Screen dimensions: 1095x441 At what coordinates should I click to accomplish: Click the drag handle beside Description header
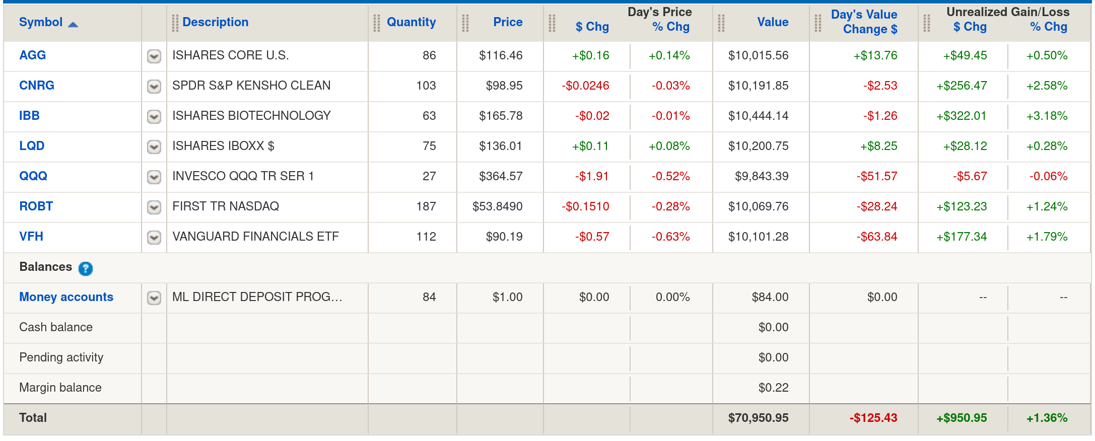(x=175, y=23)
